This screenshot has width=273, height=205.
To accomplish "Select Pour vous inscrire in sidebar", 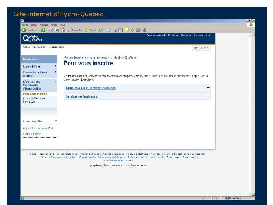I will pyautogui.click(x=35, y=94).
